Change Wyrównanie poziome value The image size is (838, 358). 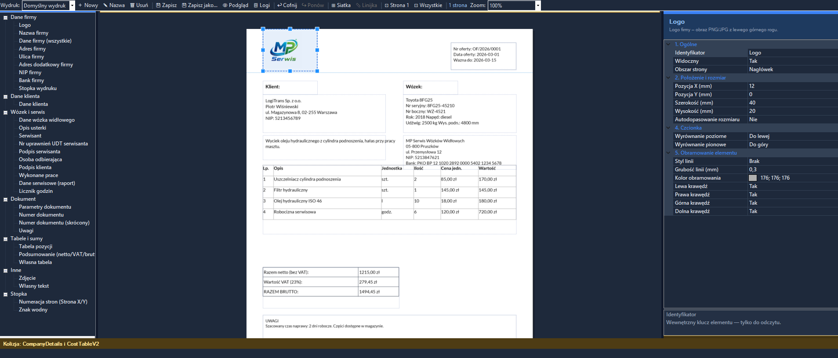tap(793, 136)
